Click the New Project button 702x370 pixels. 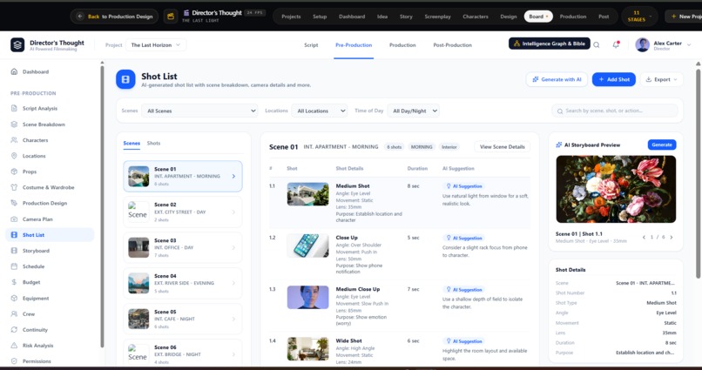coord(684,17)
